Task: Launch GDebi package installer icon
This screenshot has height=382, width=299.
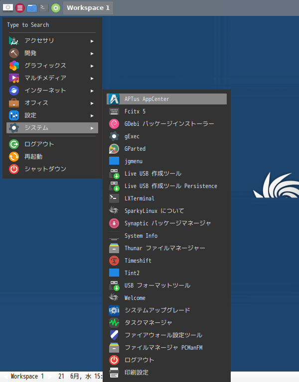Action: (114, 124)
